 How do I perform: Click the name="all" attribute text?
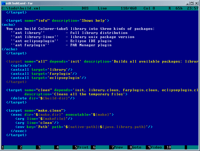[x=36, y=62]
